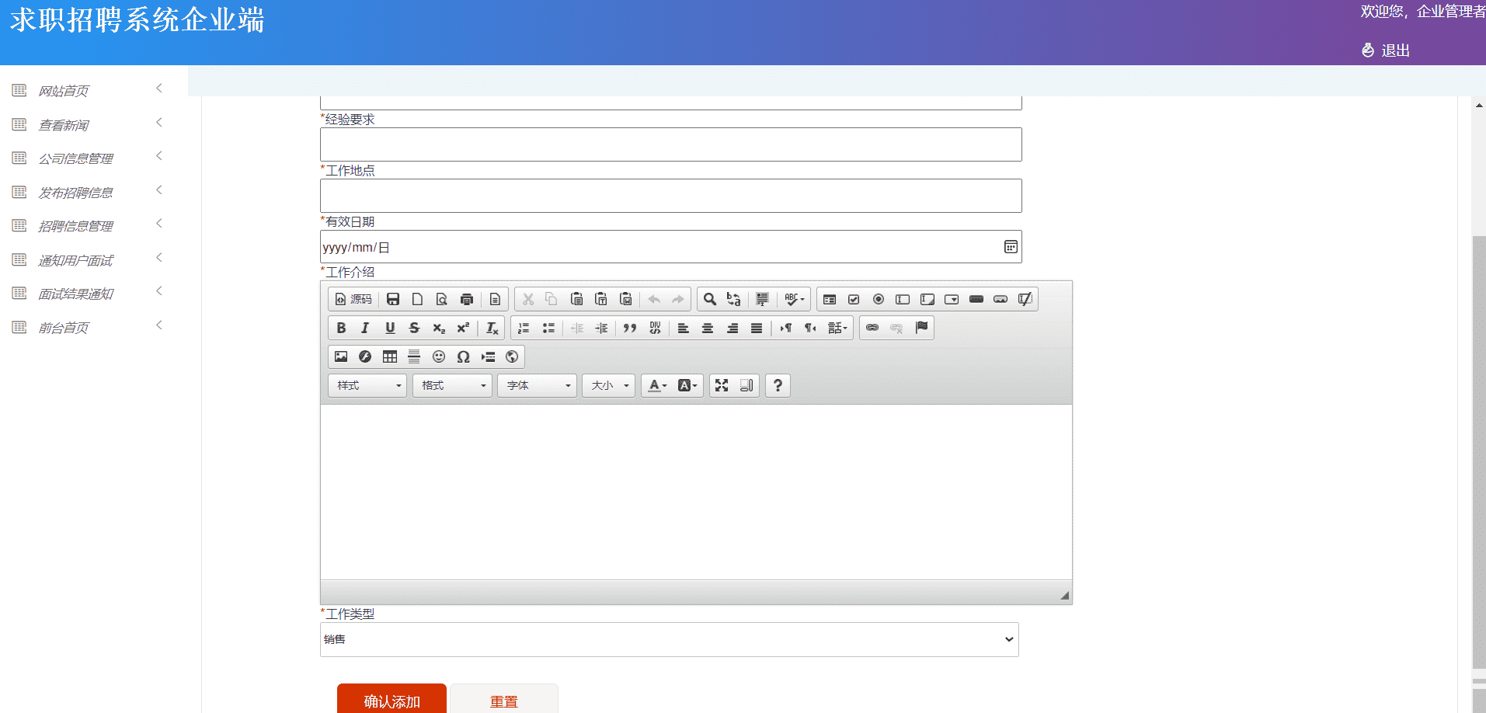1486x713 pixels.
Task: Open the 样式 styles dropdown
Action: point(367,385)
